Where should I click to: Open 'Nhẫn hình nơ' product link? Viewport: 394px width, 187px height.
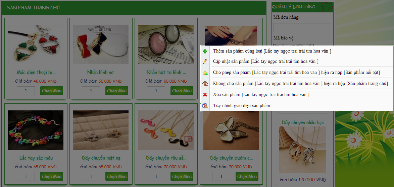[100, 72]
